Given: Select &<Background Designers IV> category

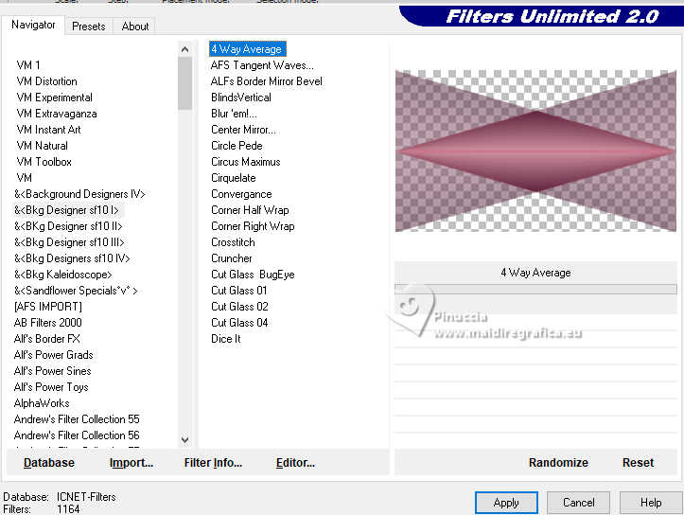Looking at the screenshot, I should tap(79, 194).
